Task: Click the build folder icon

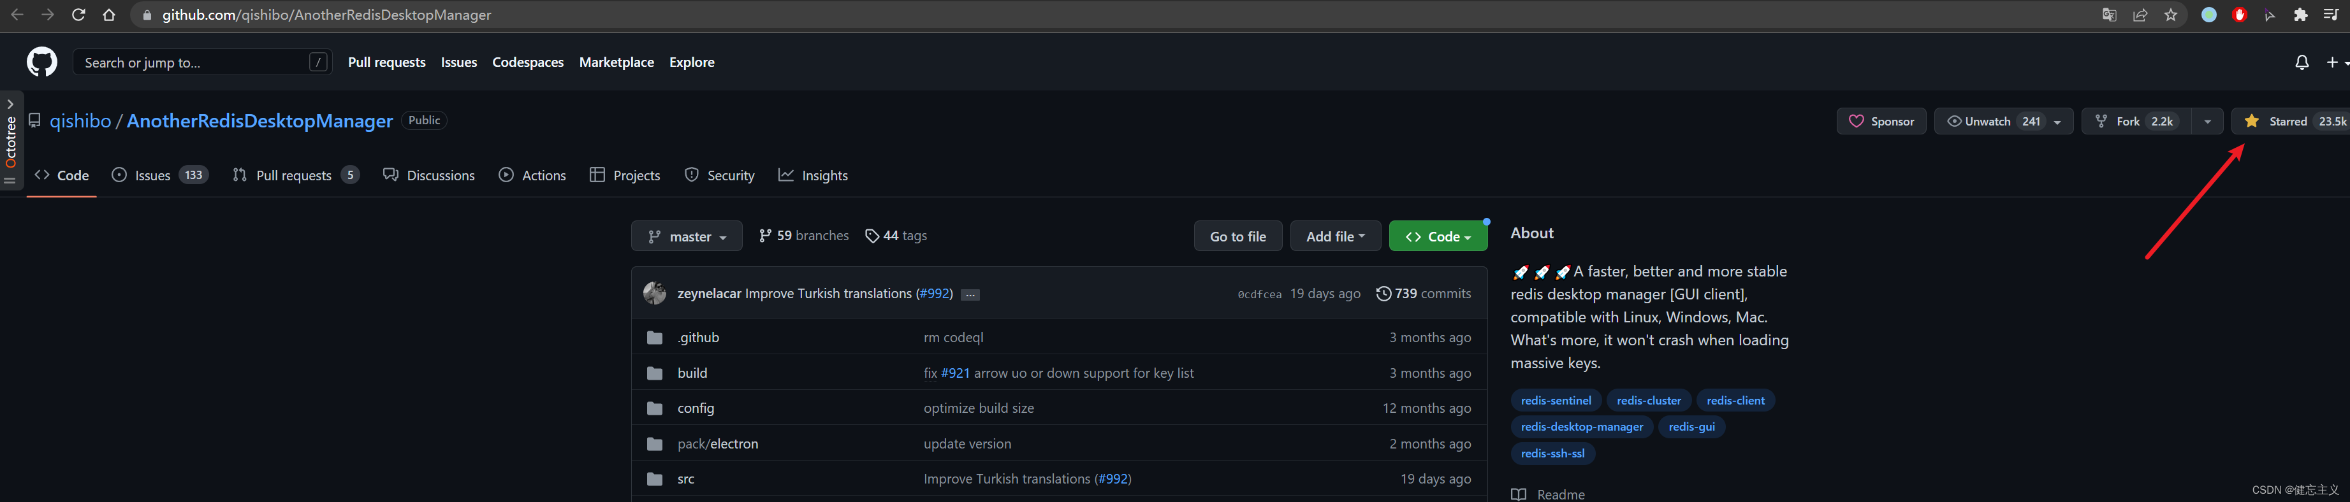Action: (x=654, y=373)
